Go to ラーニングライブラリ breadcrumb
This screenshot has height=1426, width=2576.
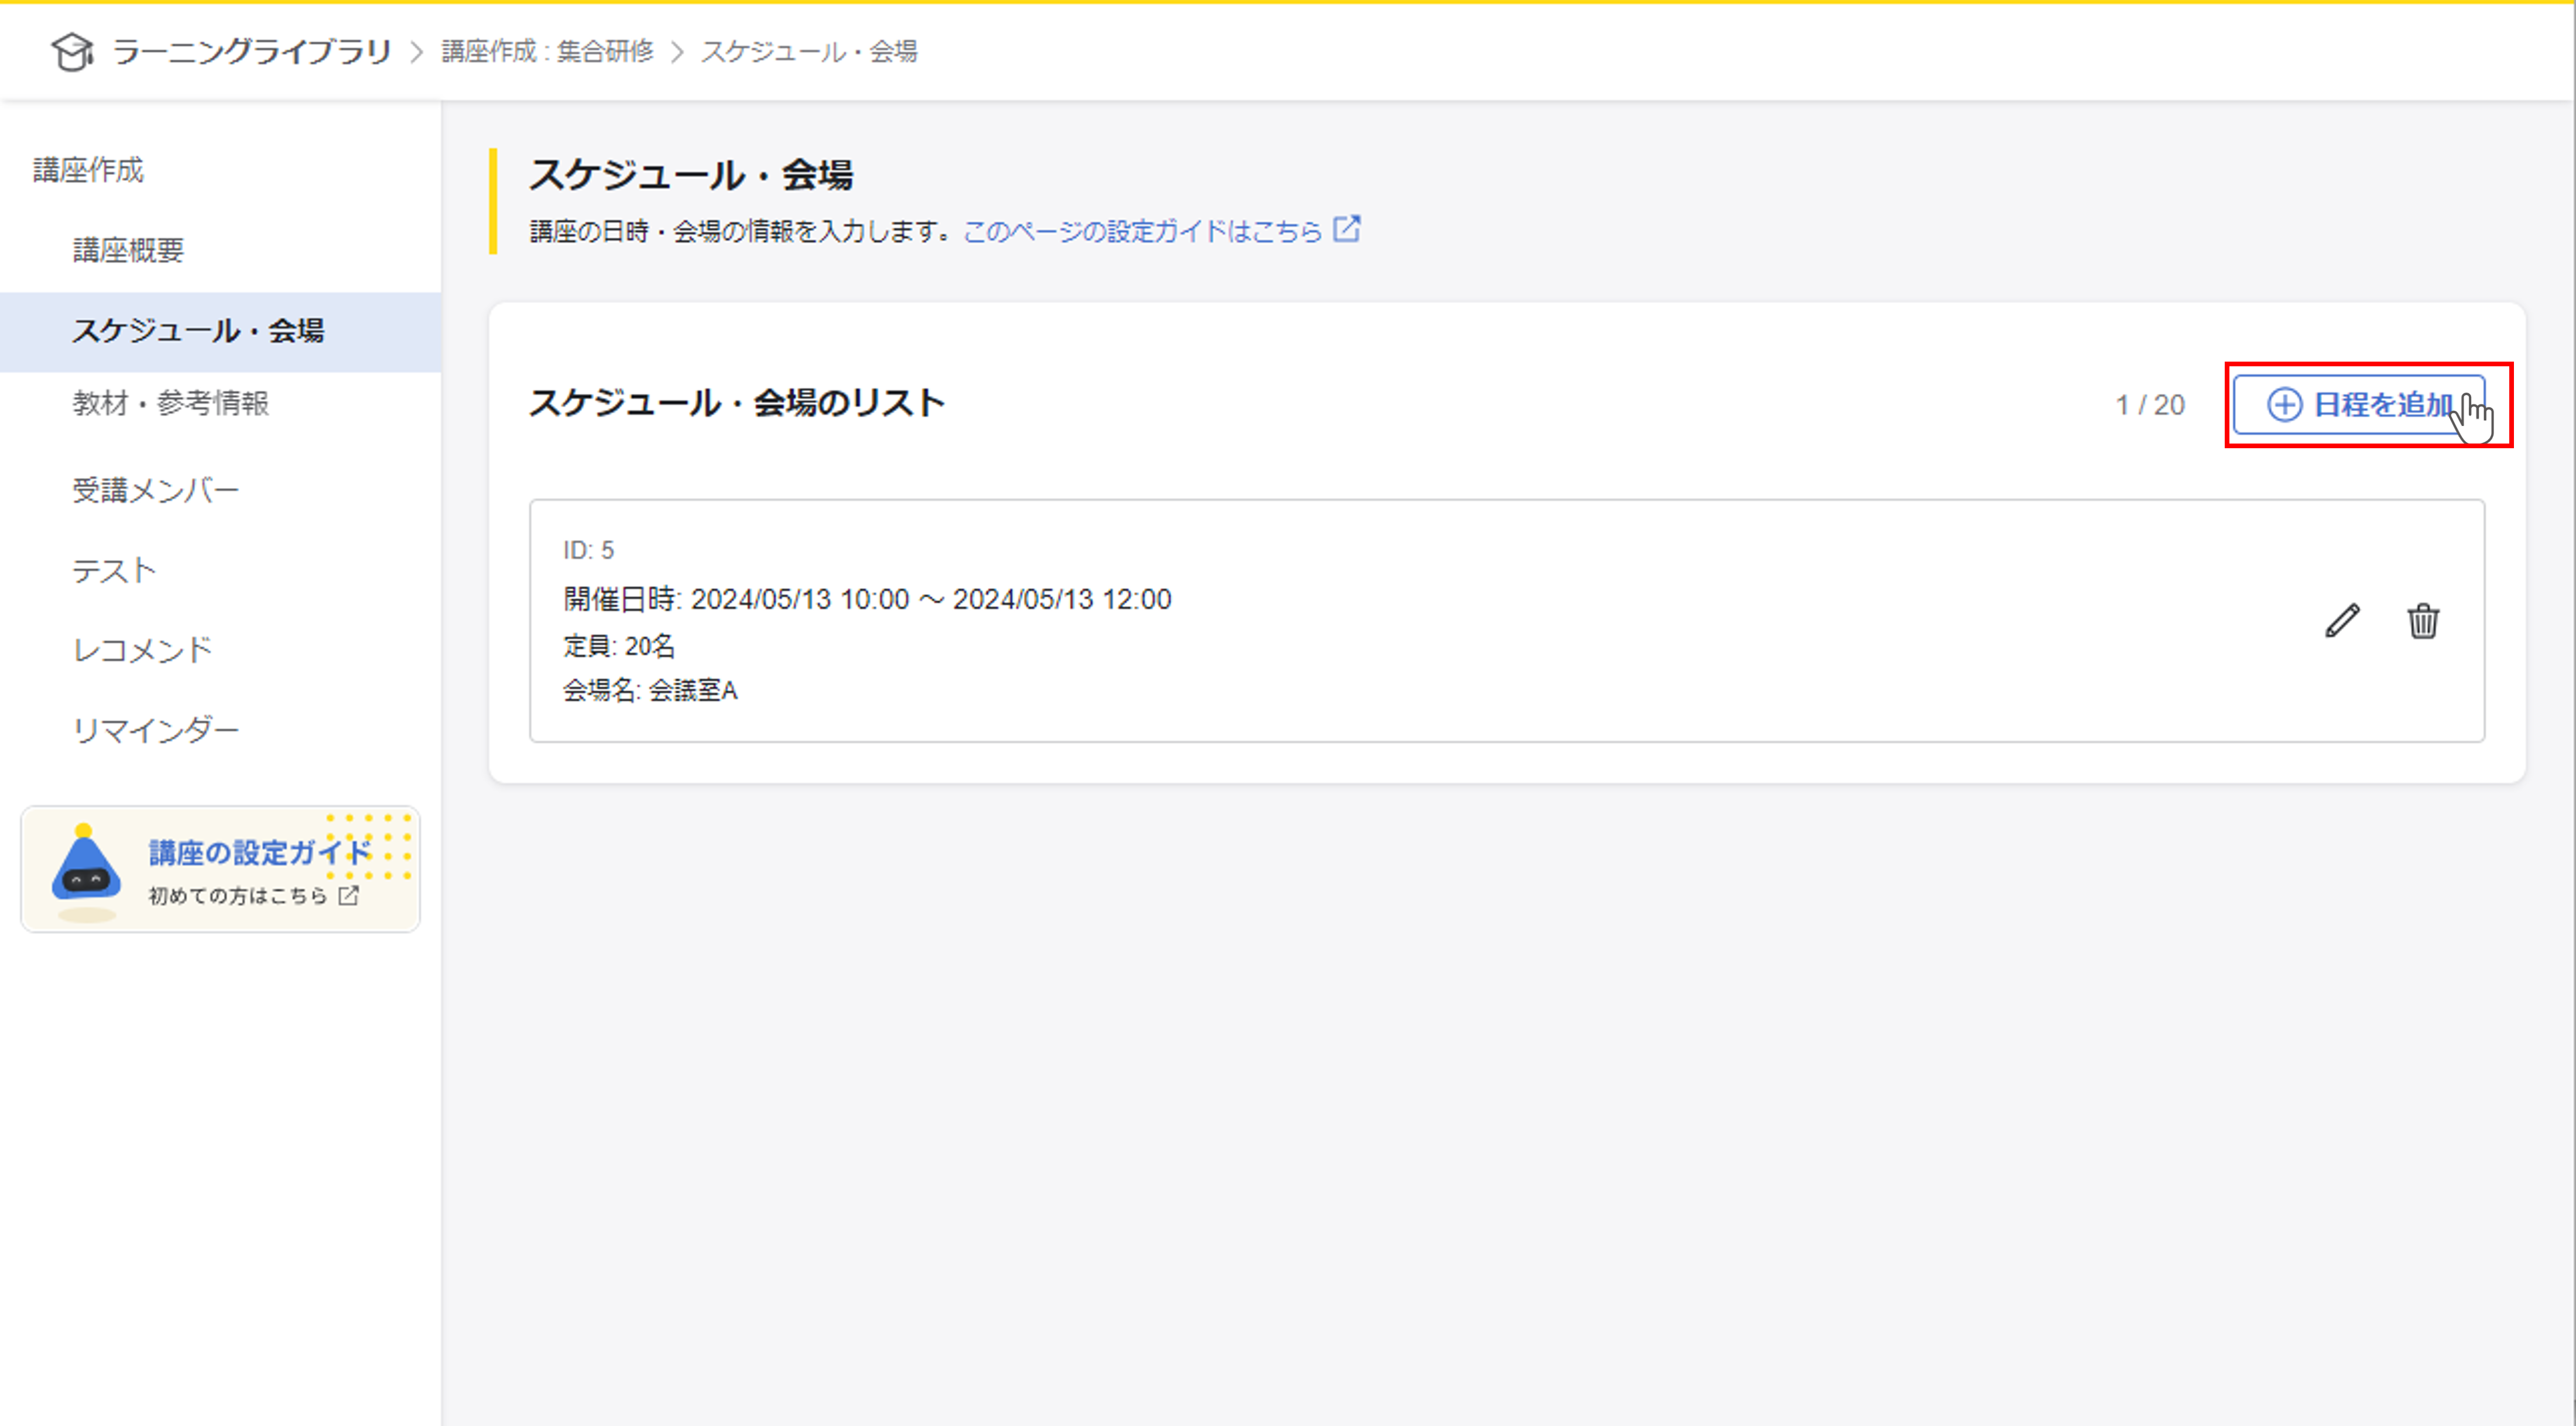[x=251, y=51]
